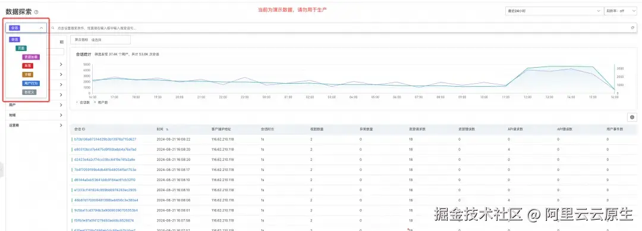Click the 客户端IP地址 column header

221,129
